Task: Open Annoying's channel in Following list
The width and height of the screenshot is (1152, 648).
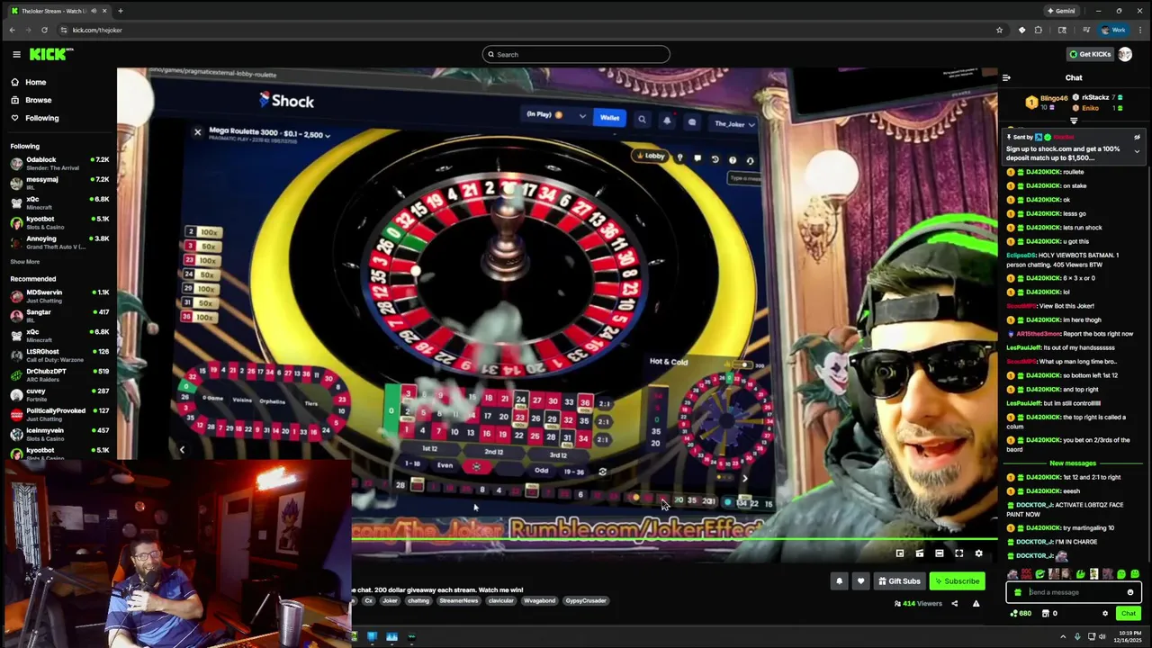Action: [x=59, y=242]
